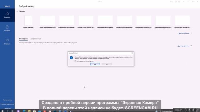Open Отзывы и предложения in sidebar

click(7, 104)
